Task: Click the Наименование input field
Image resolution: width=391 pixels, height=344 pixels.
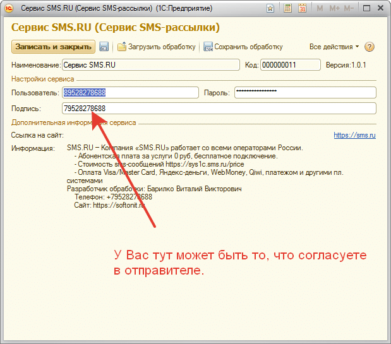Action: 150,65
